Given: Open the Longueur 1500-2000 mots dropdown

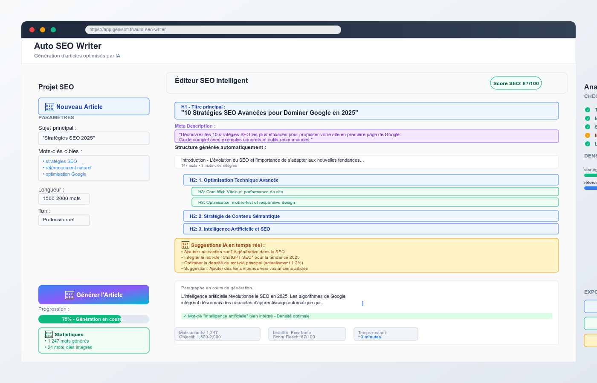Looking at the screenshot, I should (x=64, y=199).
